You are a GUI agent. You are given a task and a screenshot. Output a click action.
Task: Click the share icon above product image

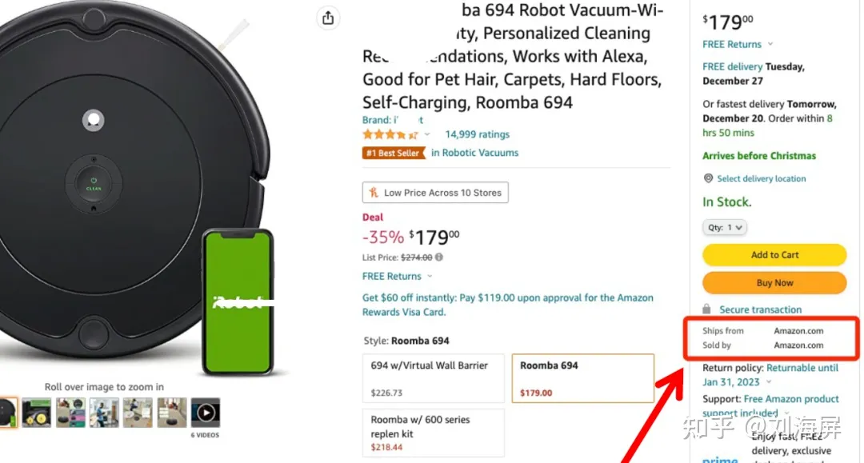(x=327, y=18)
